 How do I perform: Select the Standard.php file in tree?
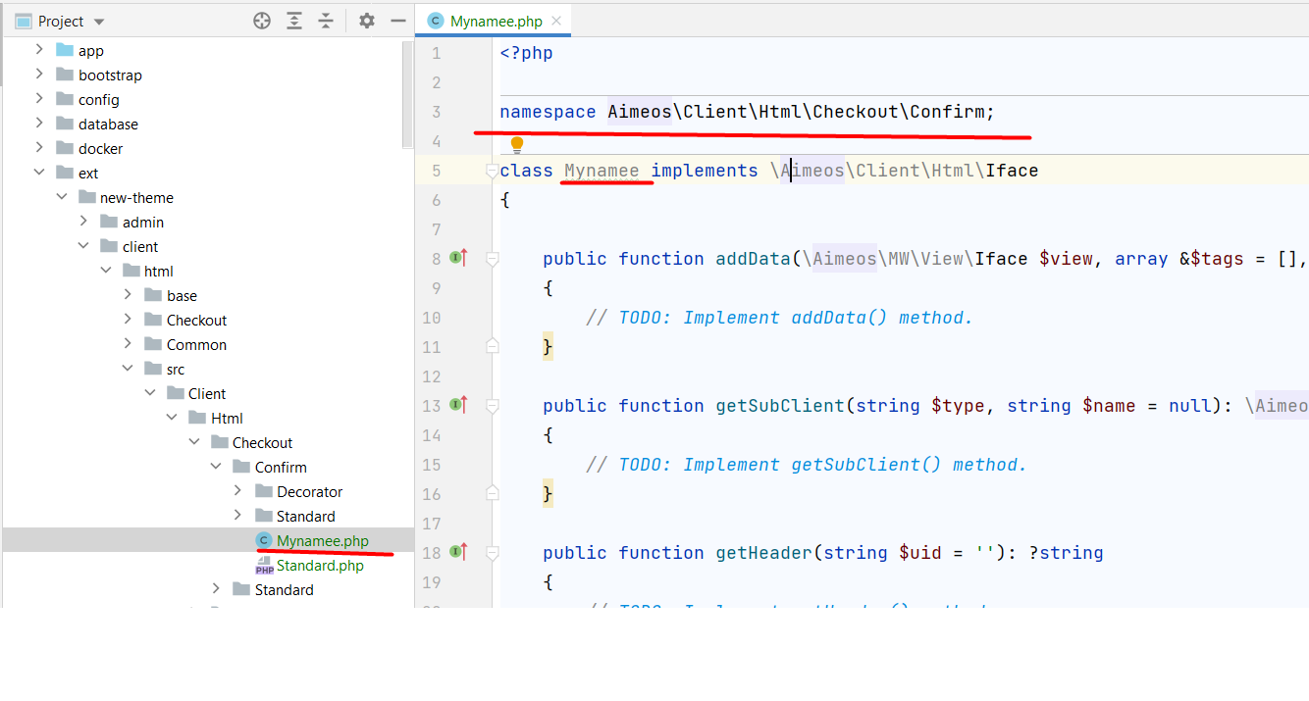pos(207,565)
